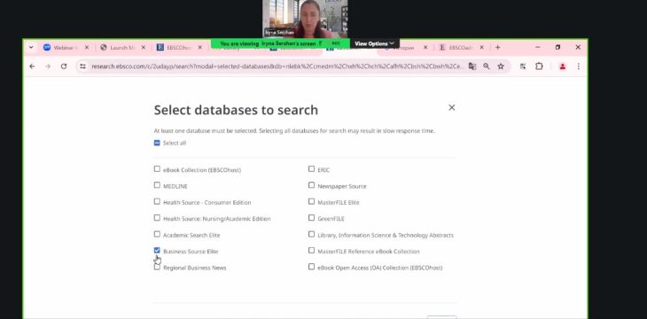Click the GreenFILE database label
The image size is (647, 319).
click(331, 219)
